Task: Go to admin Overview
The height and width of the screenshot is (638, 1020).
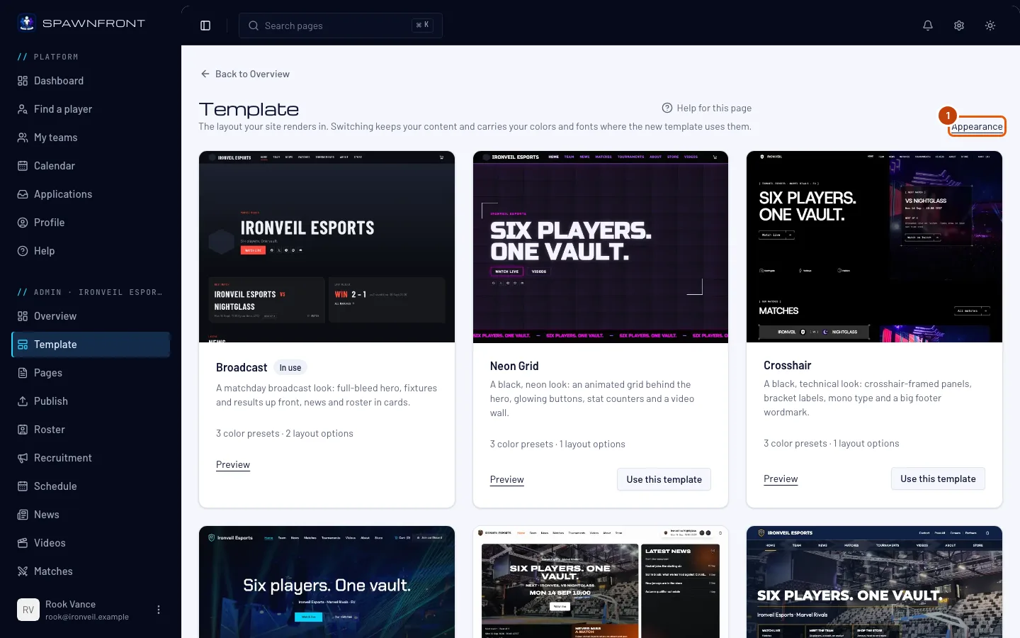Action: point(91,316)
